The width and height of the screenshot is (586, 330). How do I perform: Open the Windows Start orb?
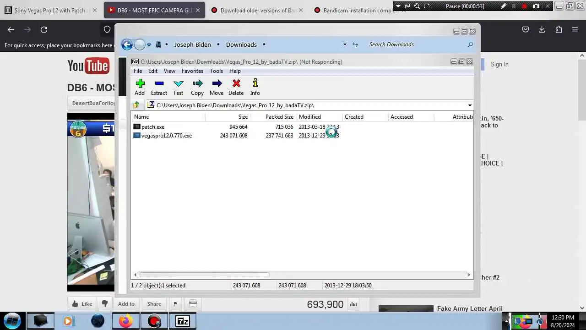point(12,321)
